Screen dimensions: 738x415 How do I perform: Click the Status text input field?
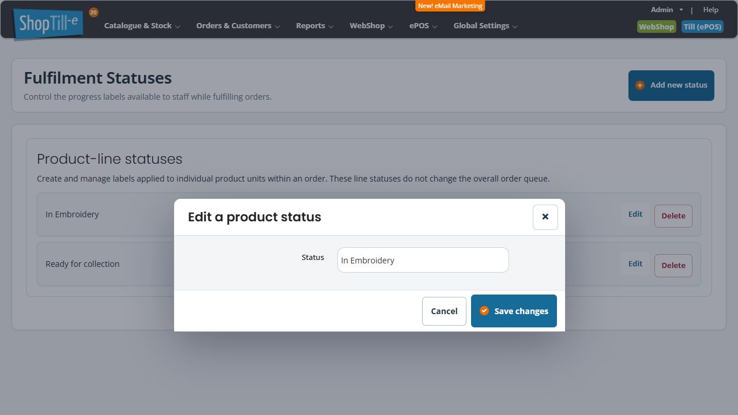(x=423, y=260)
